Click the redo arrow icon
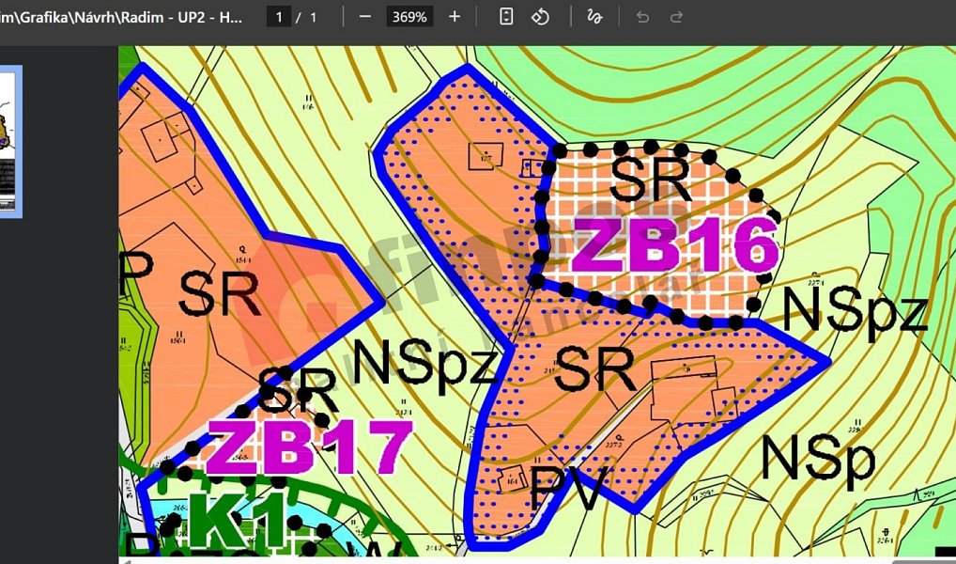956x564 pixels. tap(676, 17)
